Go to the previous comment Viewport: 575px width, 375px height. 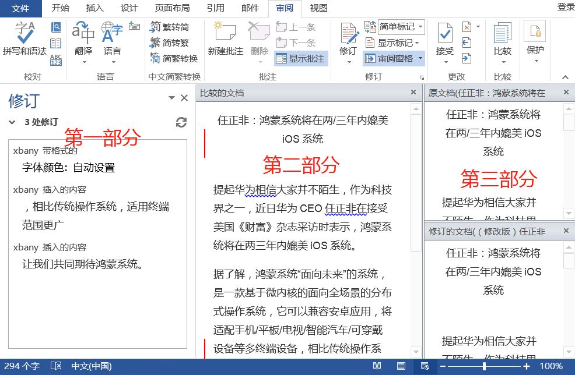pyautogui.click(x=296, y=27)
